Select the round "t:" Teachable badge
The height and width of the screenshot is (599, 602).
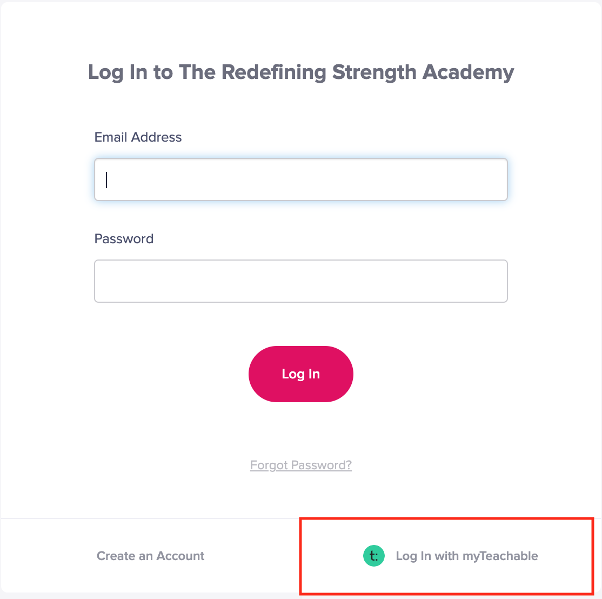(x=373, y=556)
